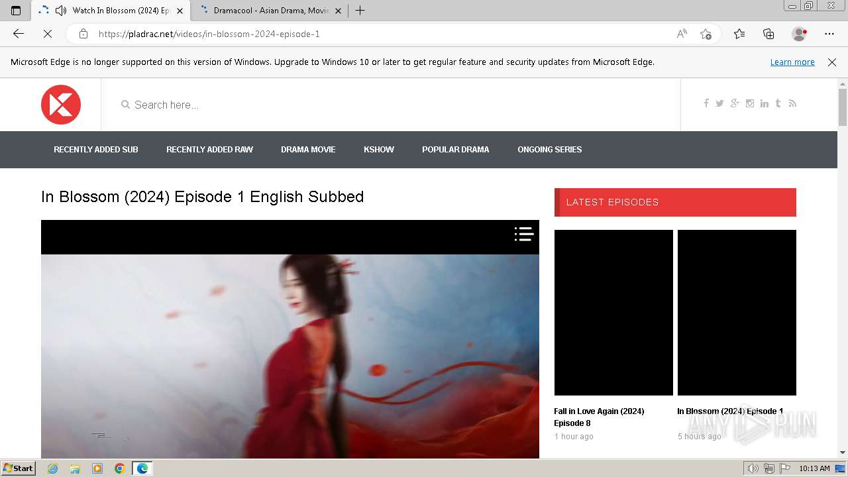The image size is (848, 477).
Task: Click the scrollbar down arrow
Action: [843, 452]
